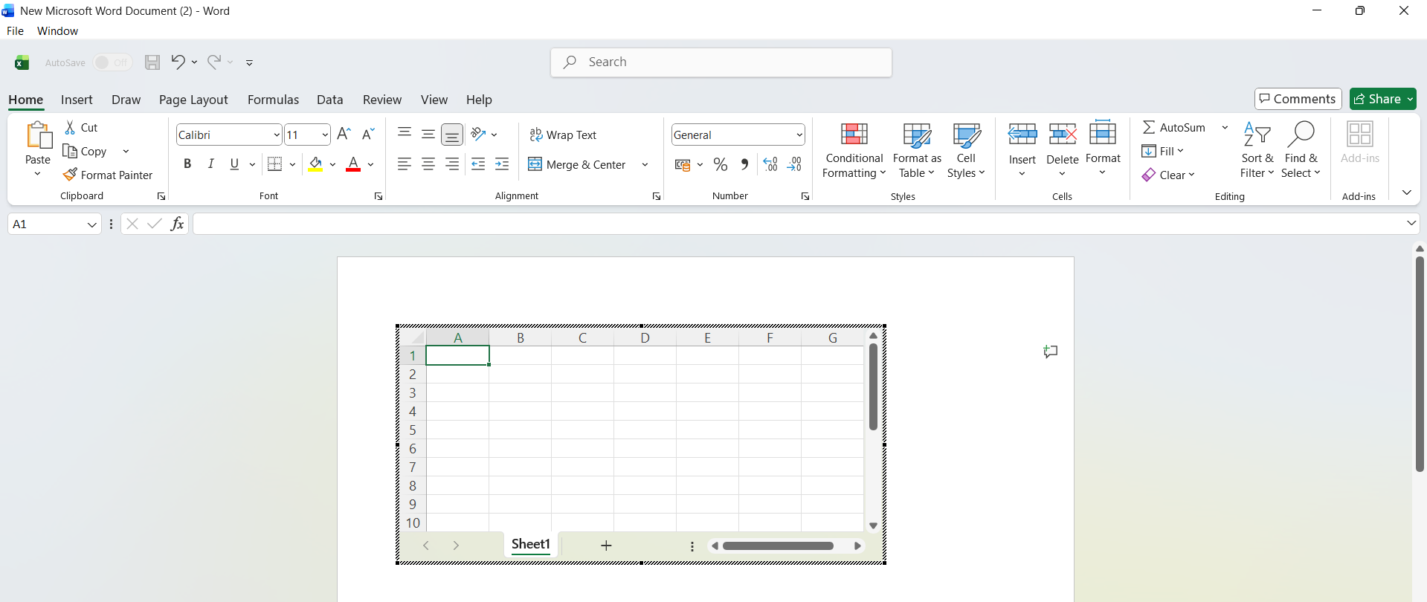Open the Sort & Filter dropdown

pyautogui.click(x=1257, y=151)
